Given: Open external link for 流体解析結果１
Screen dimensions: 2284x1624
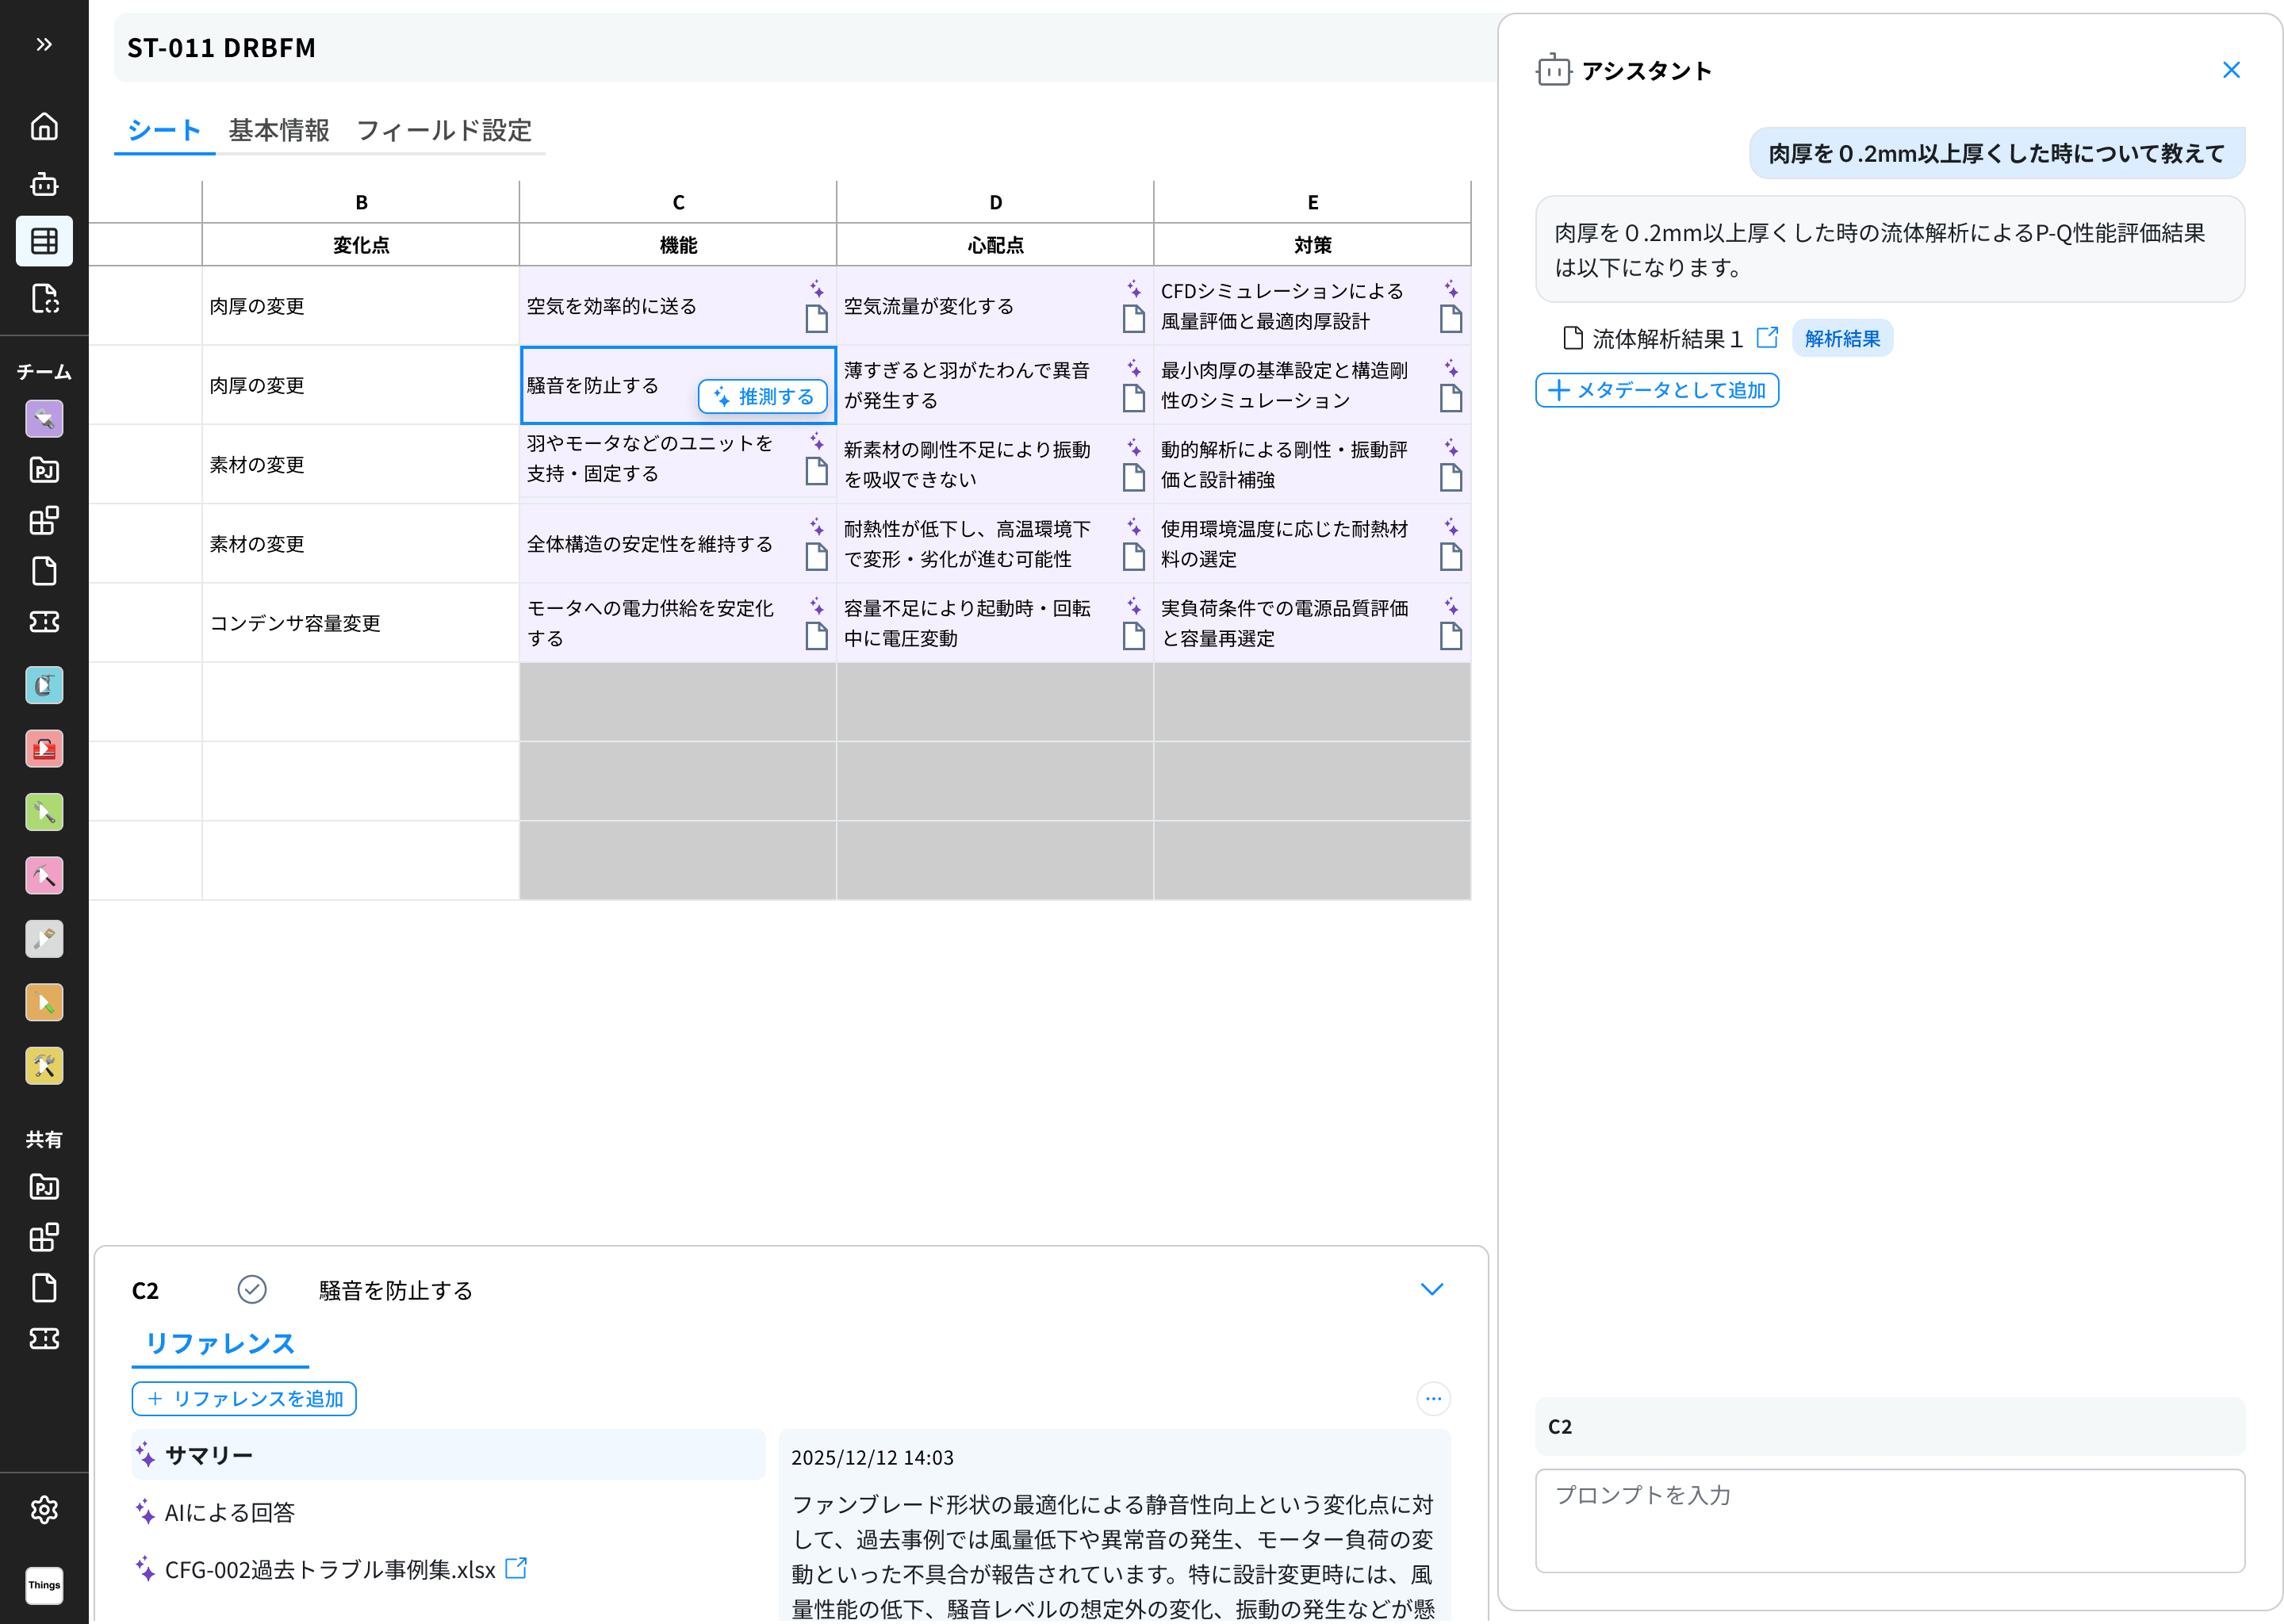Looking at the screenshot, I should pyautogui.click(x=1767, y=337).
